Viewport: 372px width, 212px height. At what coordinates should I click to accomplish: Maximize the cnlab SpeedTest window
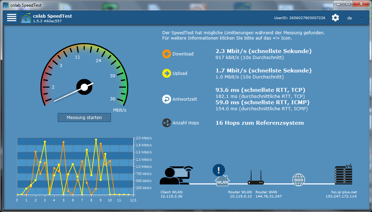click(348, 3)
